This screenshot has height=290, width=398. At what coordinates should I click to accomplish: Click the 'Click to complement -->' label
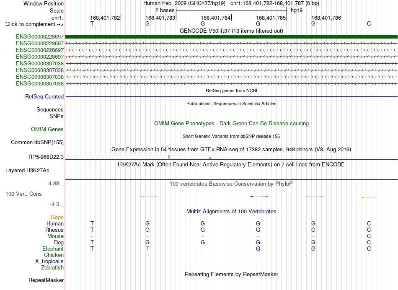point(34,24)
